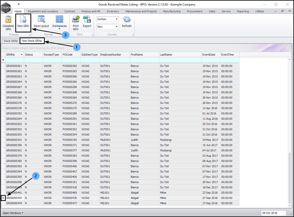
Task: Open the Procurement ribbon tab
Action: click(x=194, y=11)
